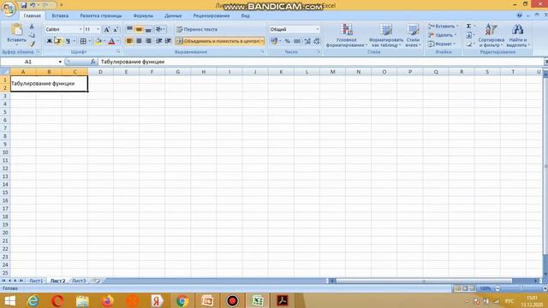Expand Условное форматирование menu

[346, 36]
